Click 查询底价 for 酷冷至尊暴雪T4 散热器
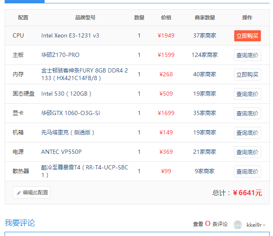This screenshot has width=273, height=236. pyautogui.click(x=247, y=172)
